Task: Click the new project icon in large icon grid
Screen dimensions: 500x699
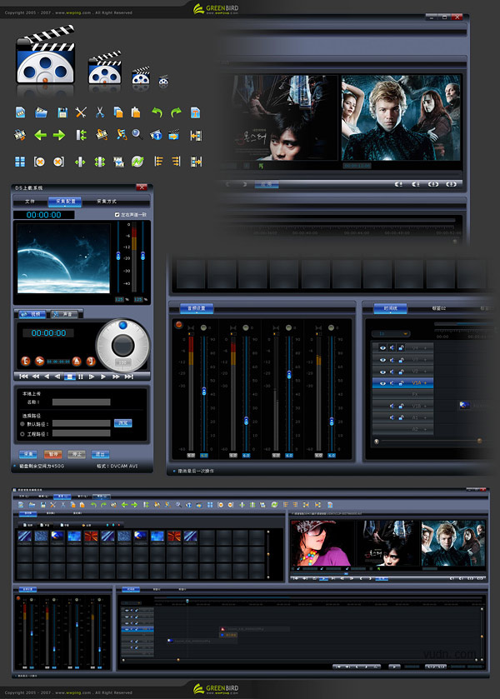Action: tap(20, 112)
